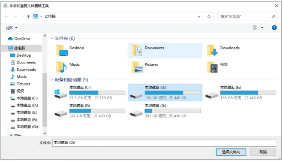Select the 视频 folder icon
The height and width of the screenshot is (161, 283).
click(x=212, y=67)
